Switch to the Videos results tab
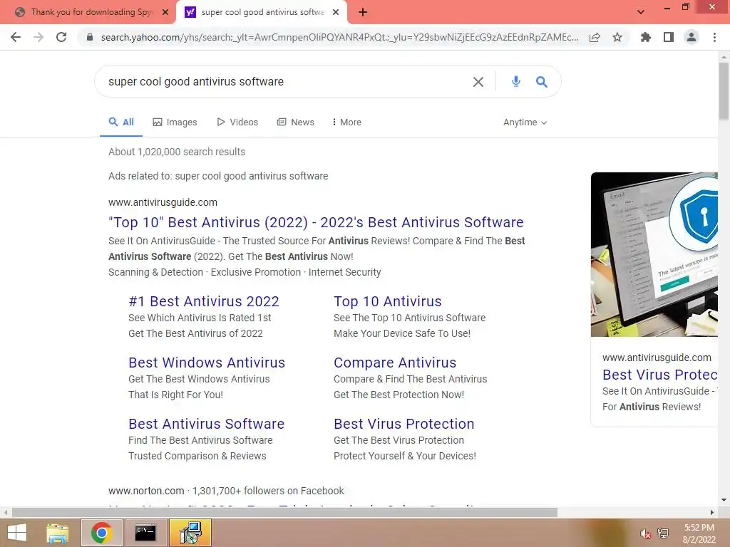 [x=237, y=122]
